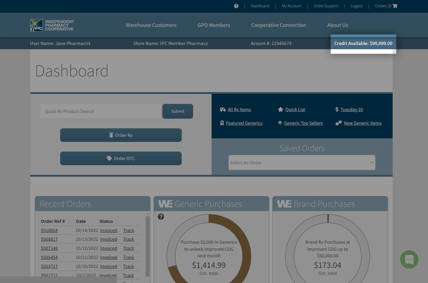Click the Order Ref # column header
Screen dimensions: 428x283
(53, 221)
